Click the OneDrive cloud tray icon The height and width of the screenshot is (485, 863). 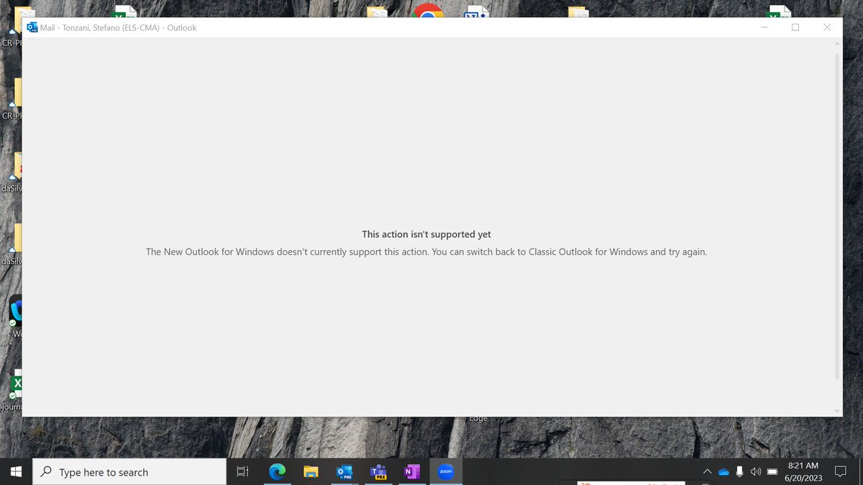pyautogui.click(x=723, y=472)
